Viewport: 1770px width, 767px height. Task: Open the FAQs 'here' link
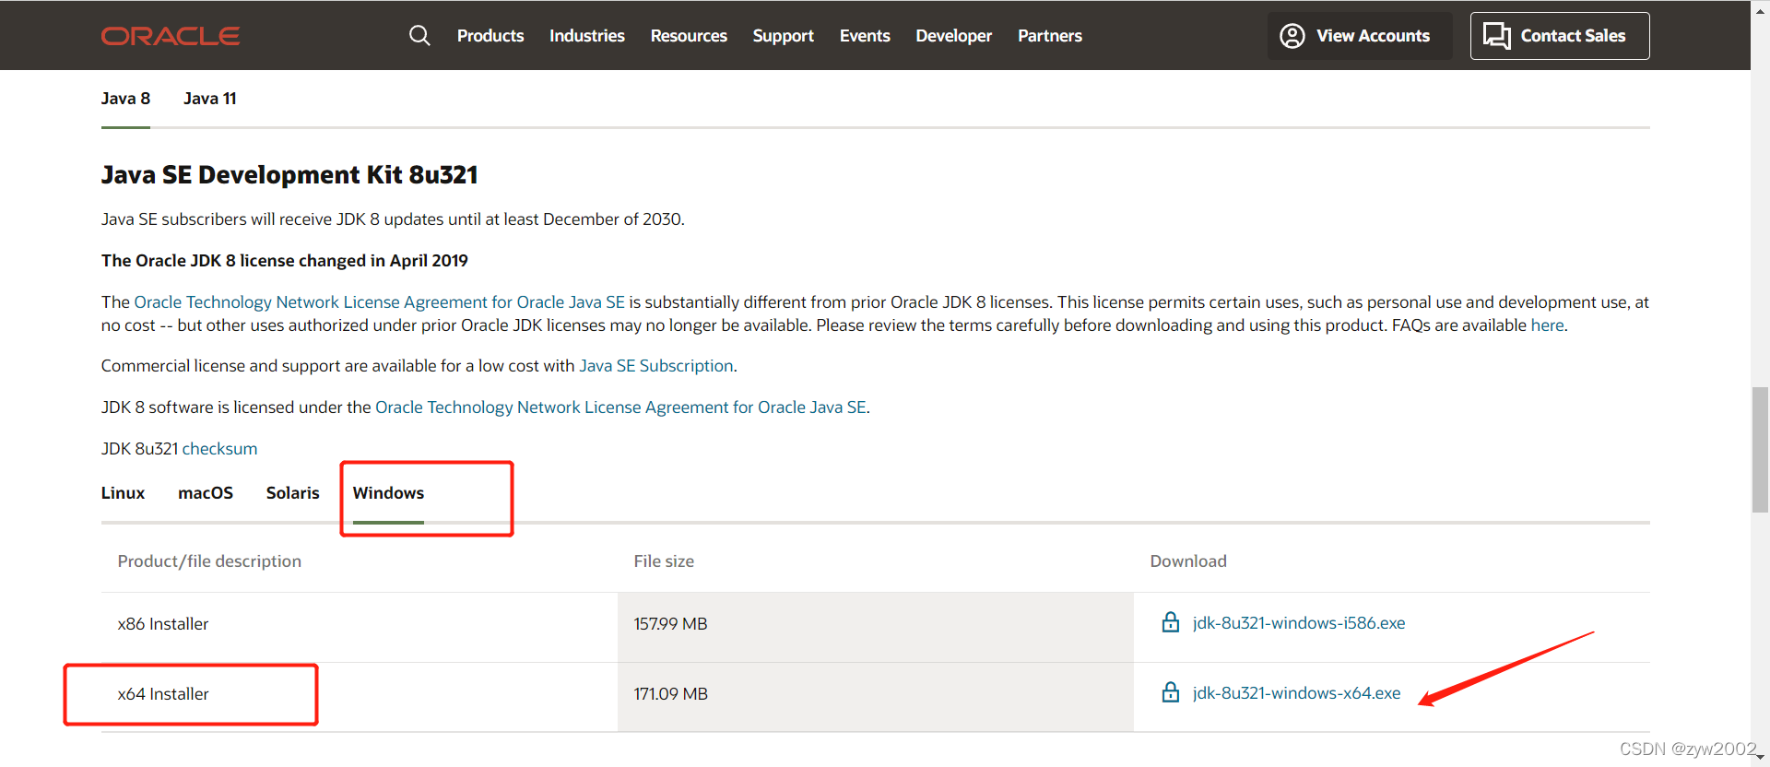pyautogui.click(x=1547, y=325)
